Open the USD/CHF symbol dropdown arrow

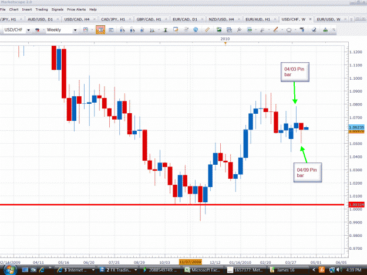[x=28, y=30]
